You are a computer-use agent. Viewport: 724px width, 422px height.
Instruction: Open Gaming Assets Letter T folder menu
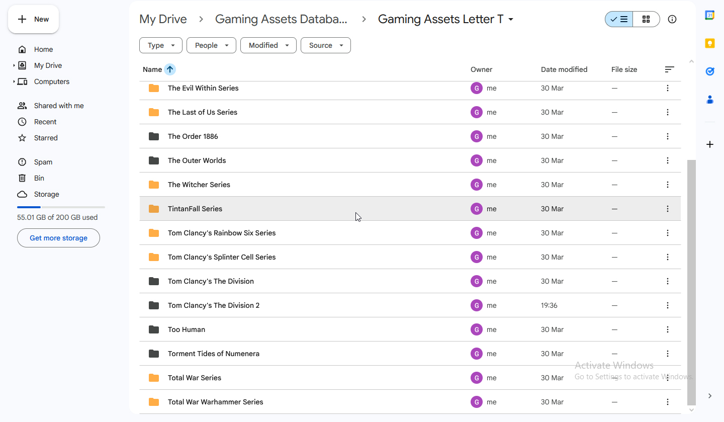[446, 19]
